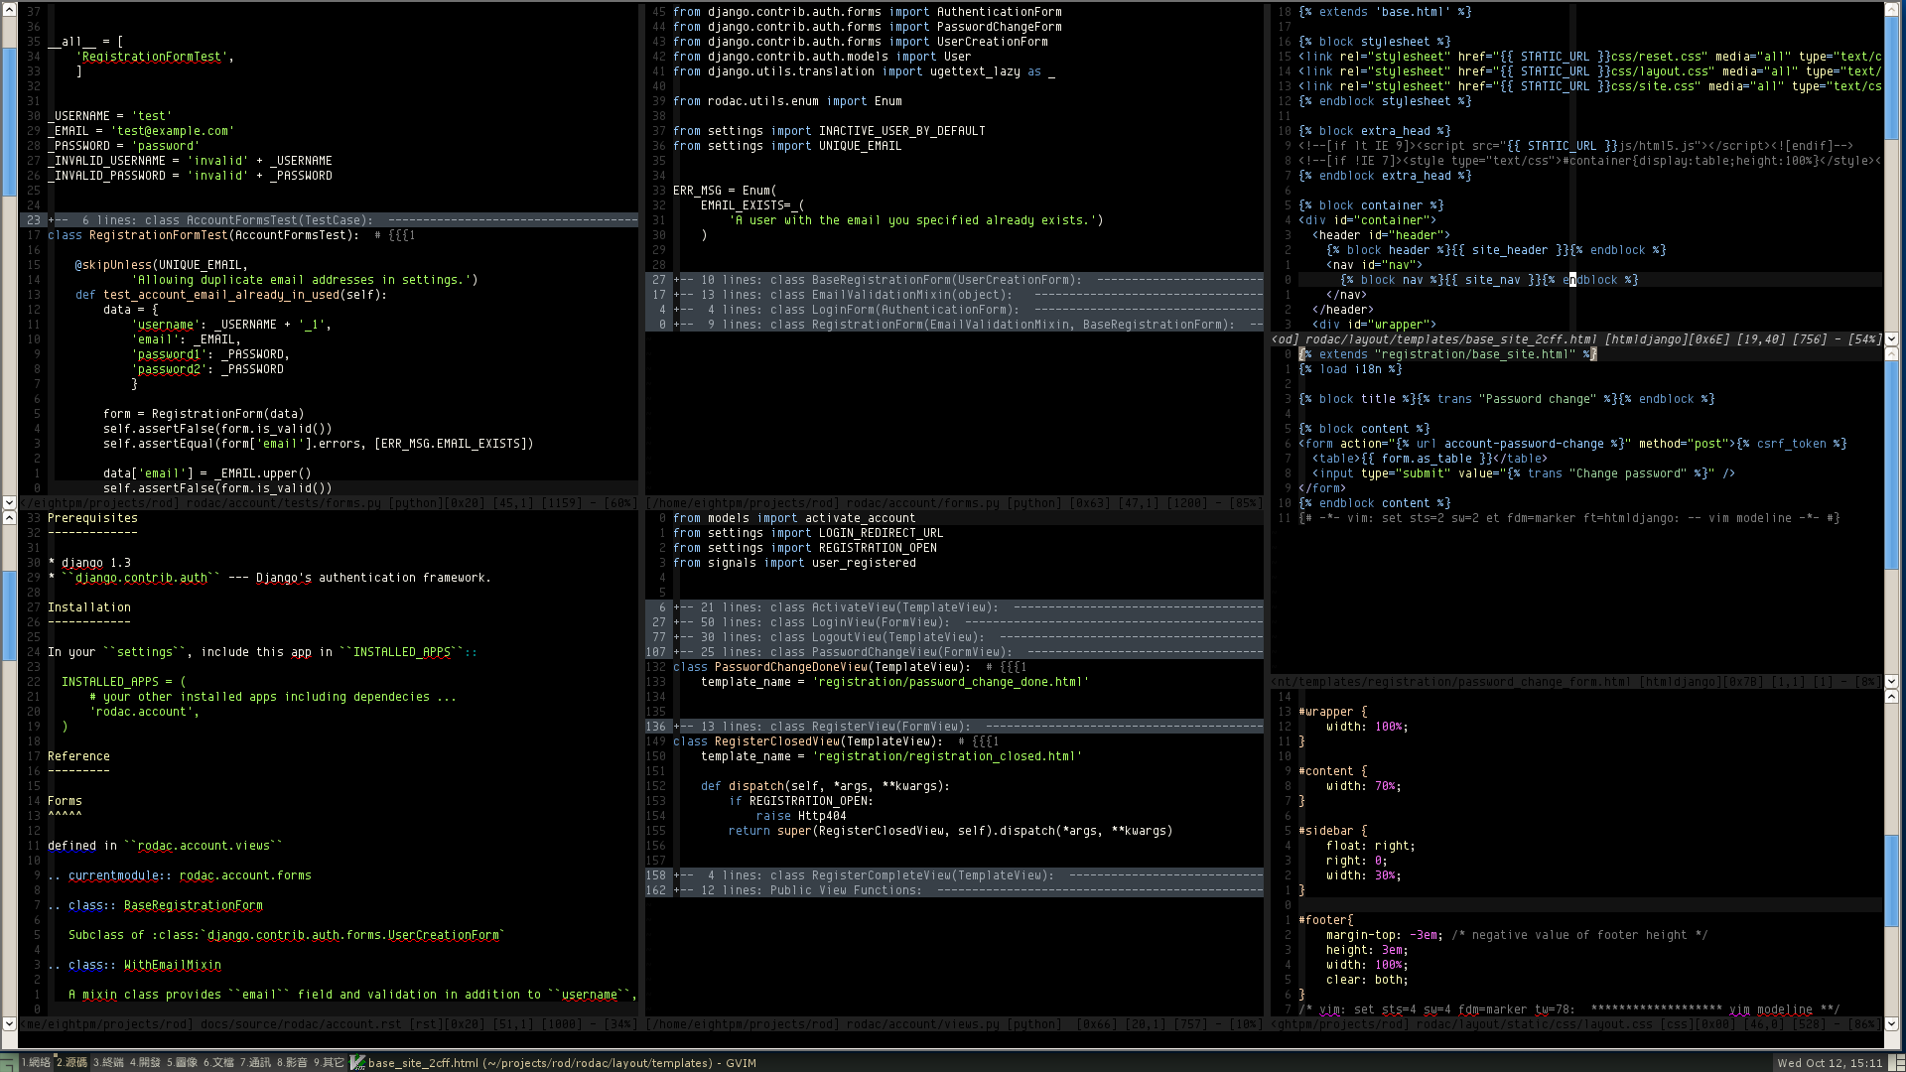
Task: Click up arrow of password_change_form pane scrollbar
Action: point(1891,354)
